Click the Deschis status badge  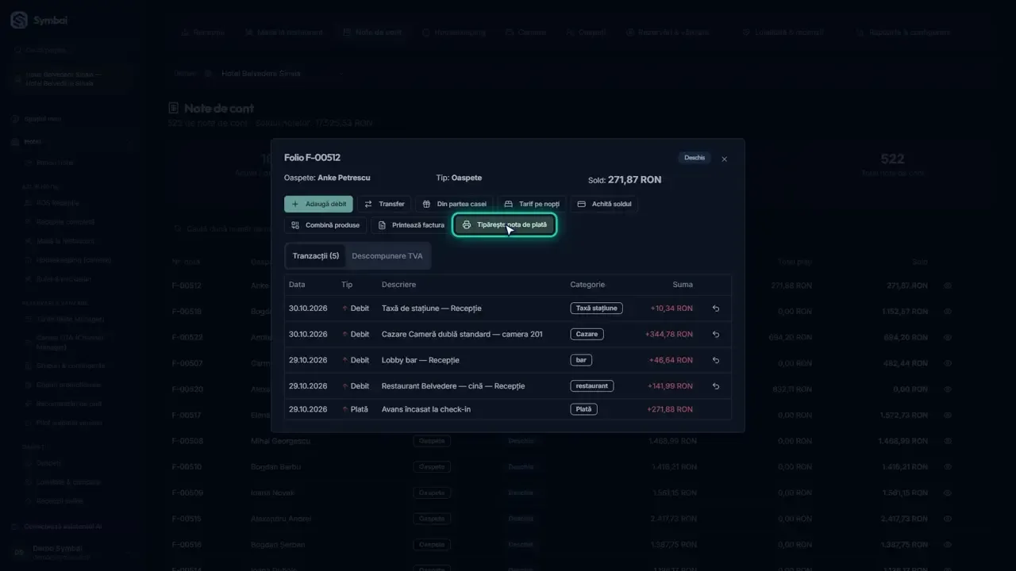pos(695,158)
